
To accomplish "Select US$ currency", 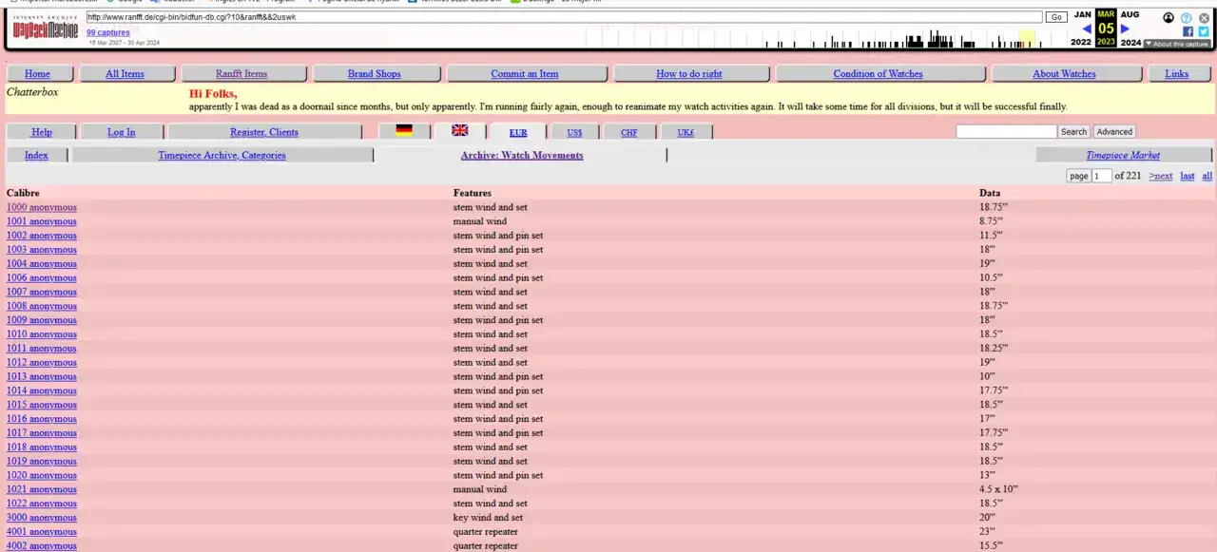I will point(574,132).
